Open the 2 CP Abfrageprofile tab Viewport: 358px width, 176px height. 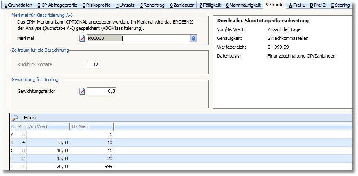tap(57, 5)
